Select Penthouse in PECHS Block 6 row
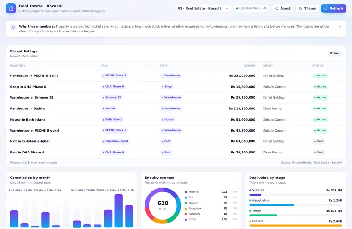 tap(176, 76)
